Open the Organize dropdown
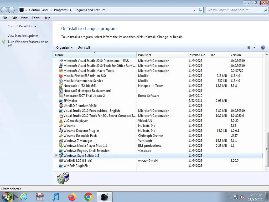Image resolution: width=269 pixels, height=202 pixels. tap(64, 48)
